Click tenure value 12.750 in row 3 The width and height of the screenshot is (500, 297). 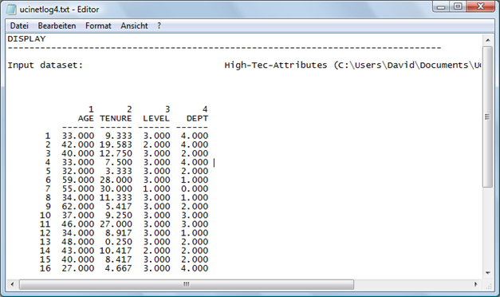(x=116, y=153)
